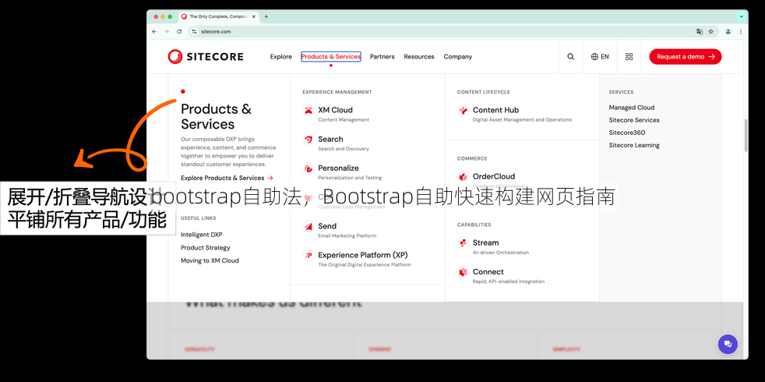Follow Explore Products & Services link
Screen dimensions: 765x382
click(227, 178)
